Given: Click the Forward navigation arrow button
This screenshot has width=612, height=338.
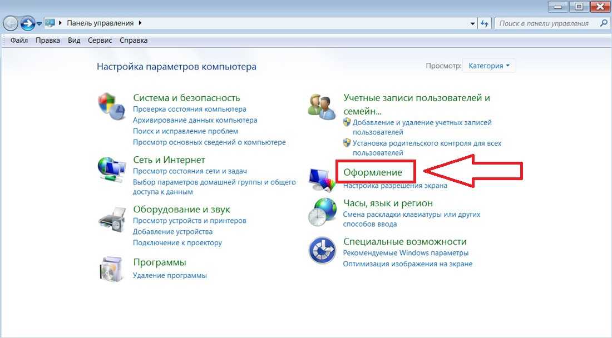Looking at the screenshot, I should coord(27,24).
